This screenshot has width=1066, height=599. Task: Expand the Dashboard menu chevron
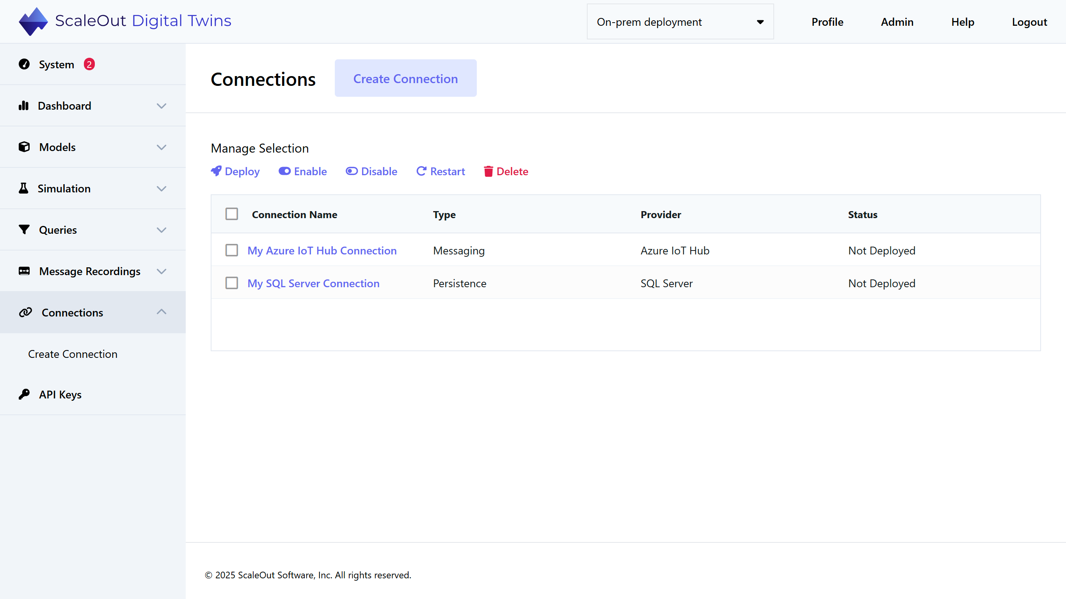click(x=162, y=106)
